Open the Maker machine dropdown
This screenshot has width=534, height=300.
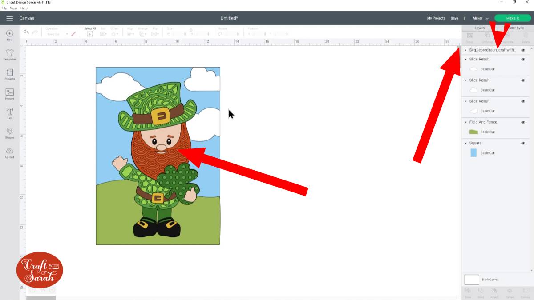point(481,18)
